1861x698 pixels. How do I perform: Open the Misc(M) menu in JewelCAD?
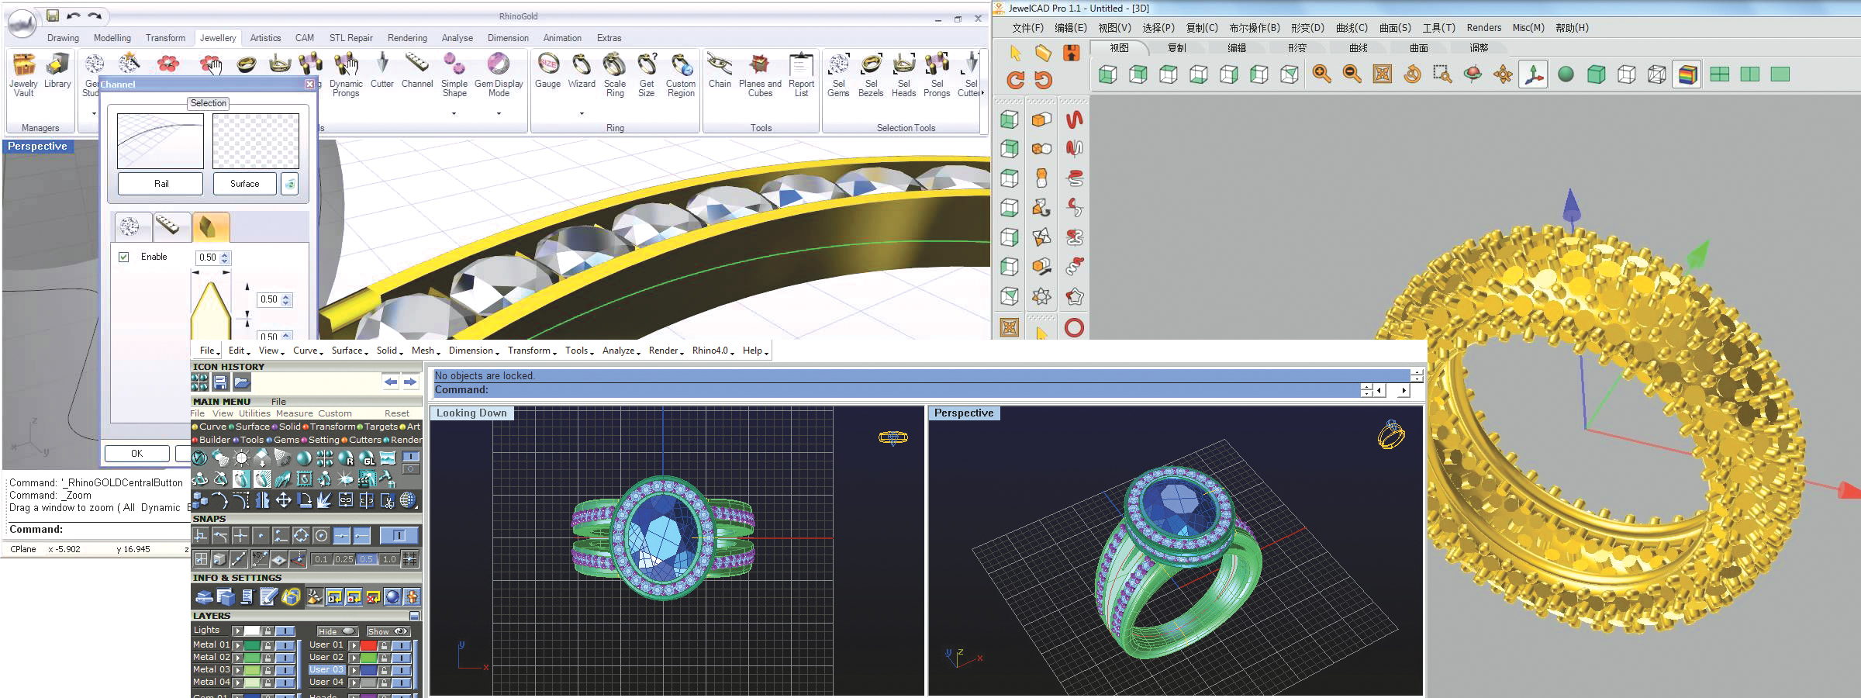pyautogui.click(x=1528, y=28)
